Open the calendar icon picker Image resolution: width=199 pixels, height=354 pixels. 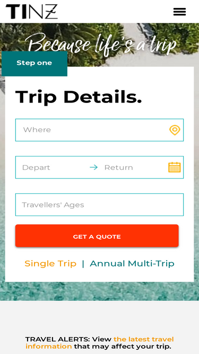pyautogui.click(x=175, y=167)
